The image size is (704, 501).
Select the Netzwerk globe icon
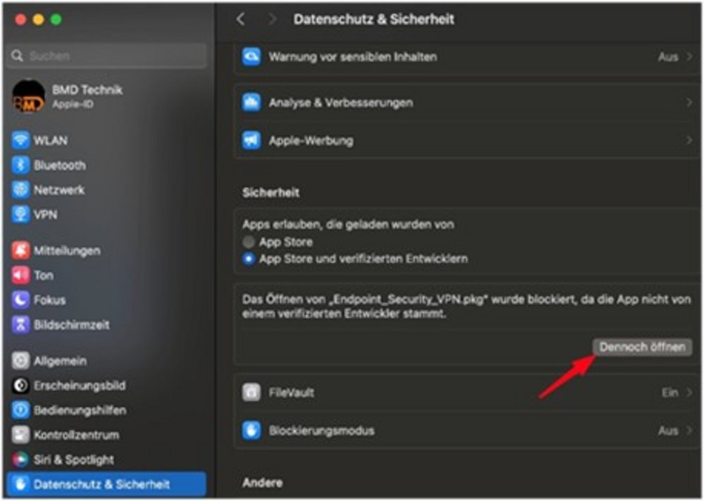(x=20, y=190)
